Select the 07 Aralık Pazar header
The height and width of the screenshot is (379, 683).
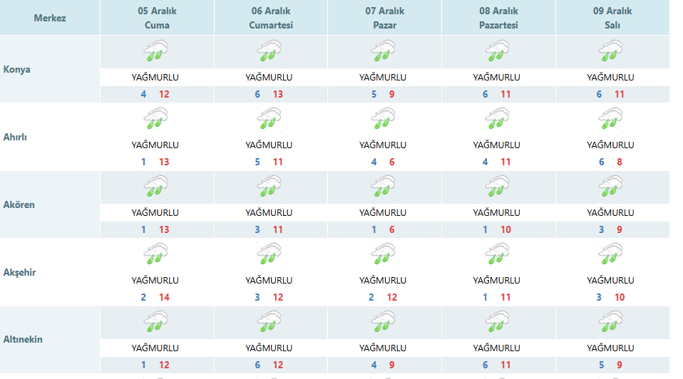point(385,18)
